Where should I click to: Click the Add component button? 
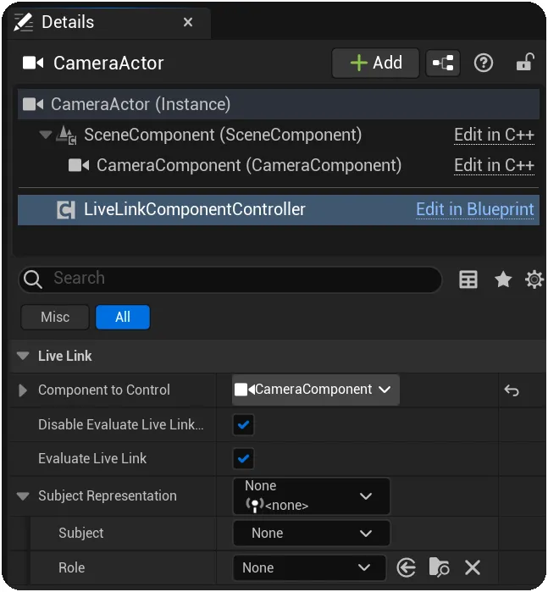[375, 63]
